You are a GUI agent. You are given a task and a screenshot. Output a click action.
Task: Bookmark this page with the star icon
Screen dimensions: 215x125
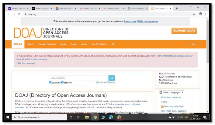(x=194, y=14)
